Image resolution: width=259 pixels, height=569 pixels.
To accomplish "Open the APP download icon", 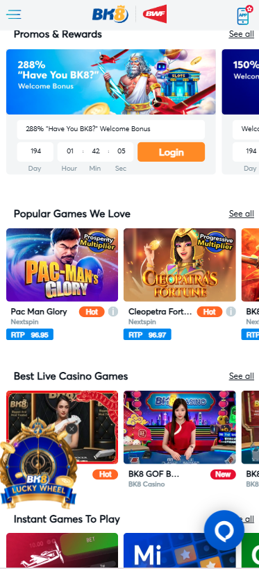I will coord(244,15).
